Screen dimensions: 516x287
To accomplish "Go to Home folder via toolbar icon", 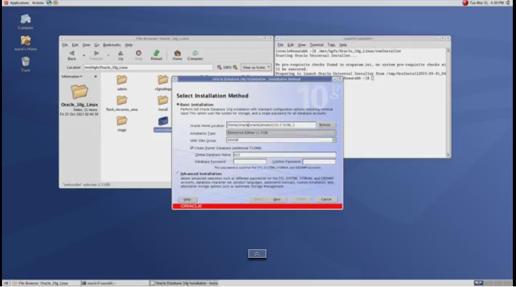I will pyautogui.click(x=177, y=55).
